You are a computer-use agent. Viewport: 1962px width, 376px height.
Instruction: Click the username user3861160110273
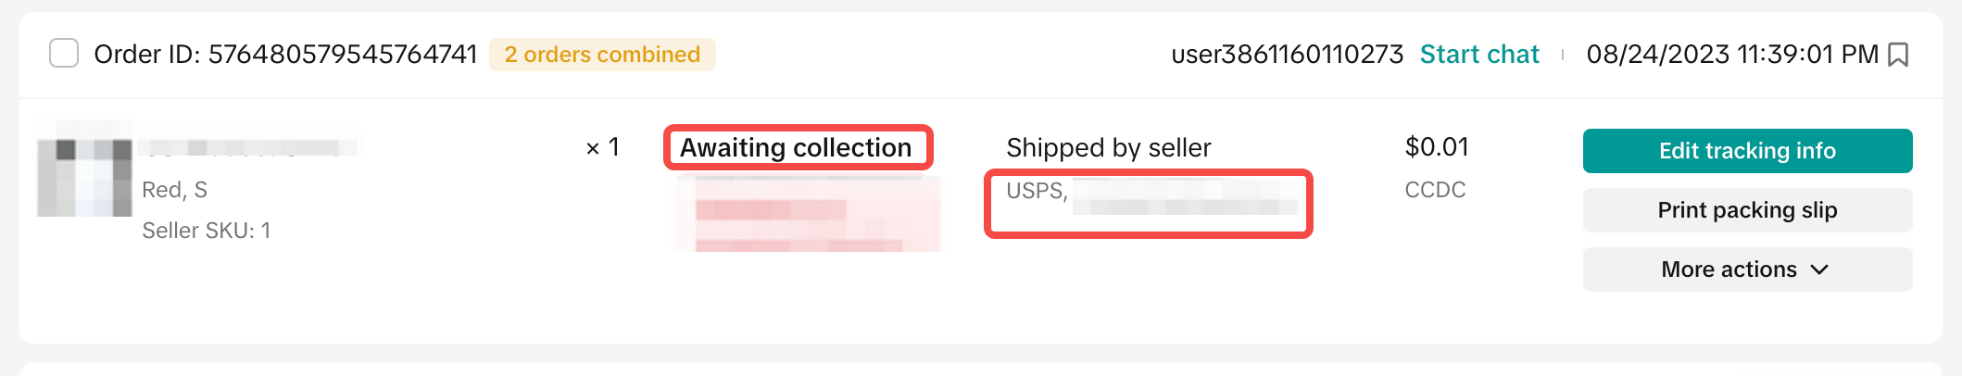1287,55
